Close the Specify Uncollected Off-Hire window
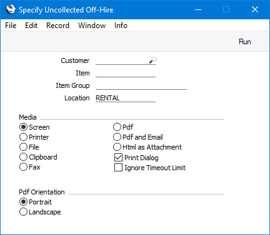The height and width of the screenshot is (235, 270). click(255, 9)
